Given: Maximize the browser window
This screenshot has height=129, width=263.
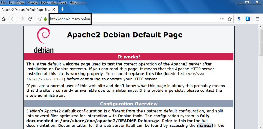Looking at the screenshot, I should (247, 2).
